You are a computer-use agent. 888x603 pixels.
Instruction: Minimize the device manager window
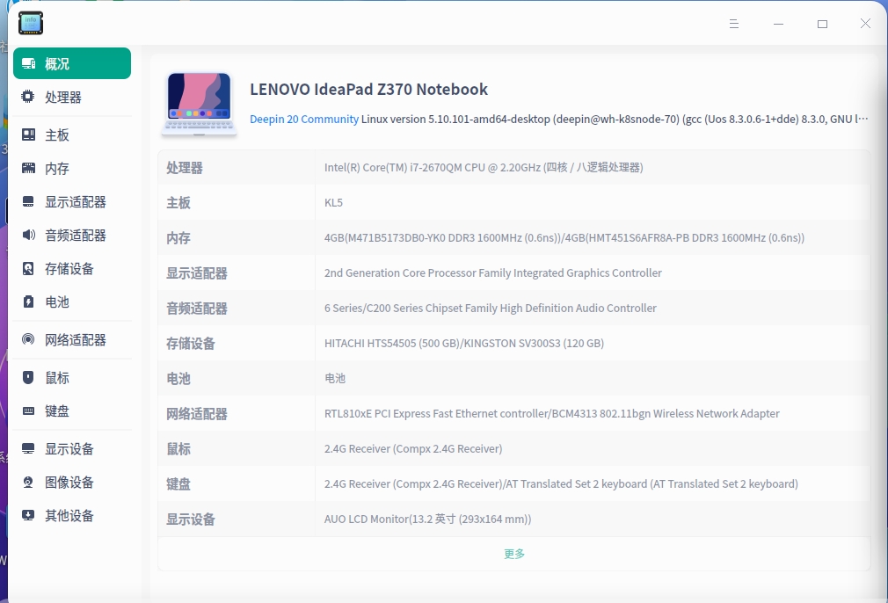pos(779,24)
